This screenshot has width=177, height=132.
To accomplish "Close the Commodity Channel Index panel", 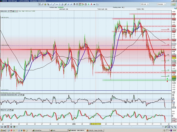I will [24, 95].
